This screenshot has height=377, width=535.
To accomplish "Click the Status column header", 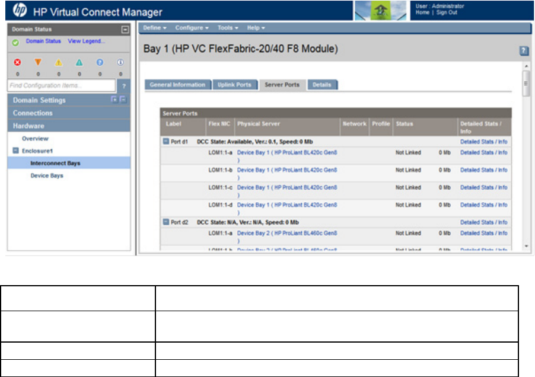I will pos(405,124).
